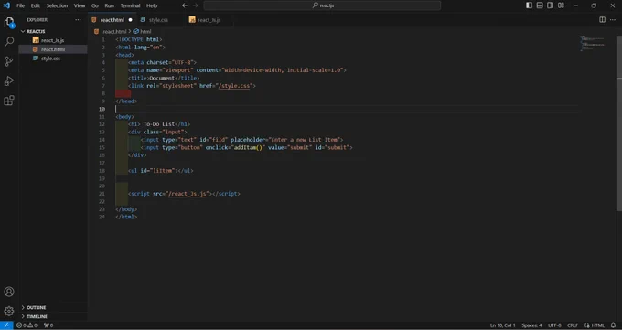Open the Manage gear settings icon
The image size is (622, 330).
point(9,311)
